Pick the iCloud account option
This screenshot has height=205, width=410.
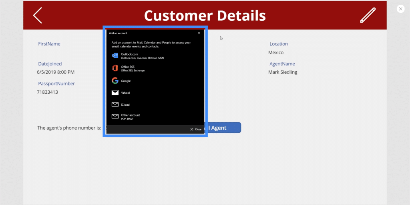click(x=155, y=104)
